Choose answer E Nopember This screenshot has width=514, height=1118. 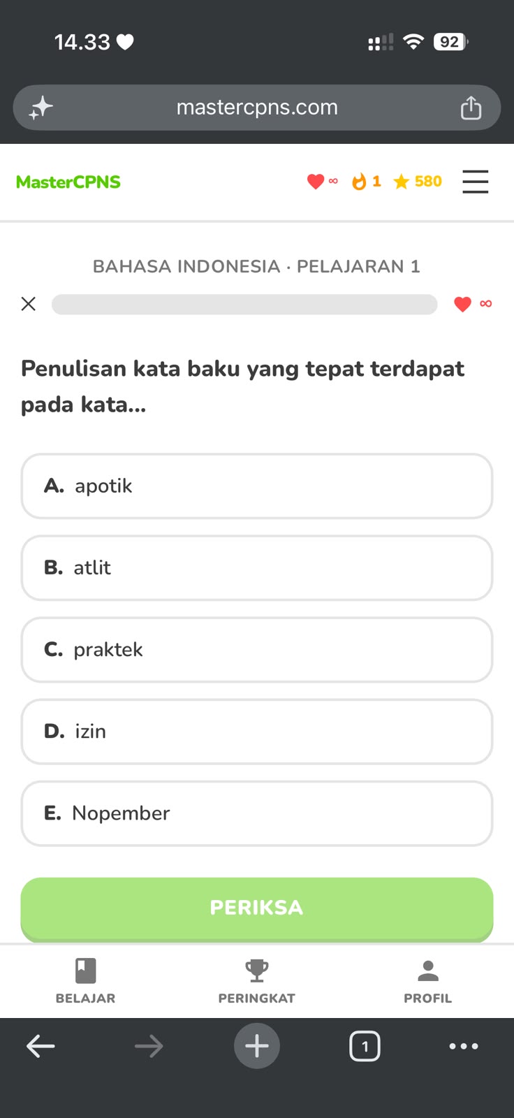(x=257, y=813)
